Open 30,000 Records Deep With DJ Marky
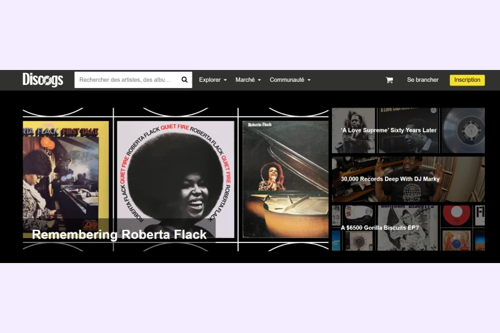Image resolution: width=500 pixels, height=333 pixels. click(408, 179)
